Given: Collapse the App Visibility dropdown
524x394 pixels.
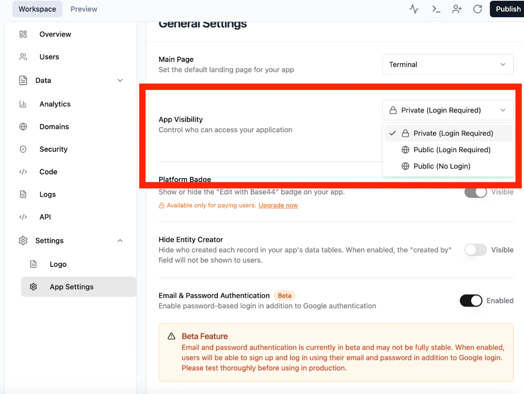Looking at the screenshot, I should (448, 110).
